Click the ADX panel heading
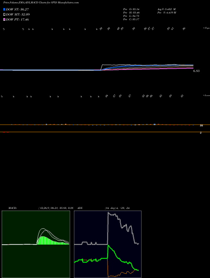This screenshot has height=278, width=210. [x=80, y=208]
